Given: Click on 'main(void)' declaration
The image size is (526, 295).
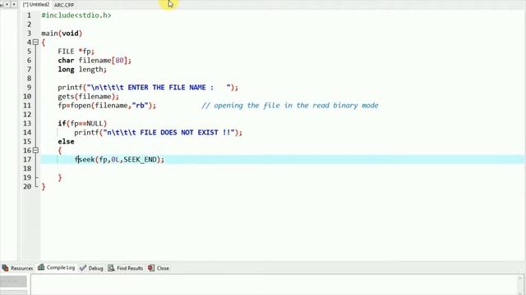Looking at the screenshot, I should coord(62,34).
